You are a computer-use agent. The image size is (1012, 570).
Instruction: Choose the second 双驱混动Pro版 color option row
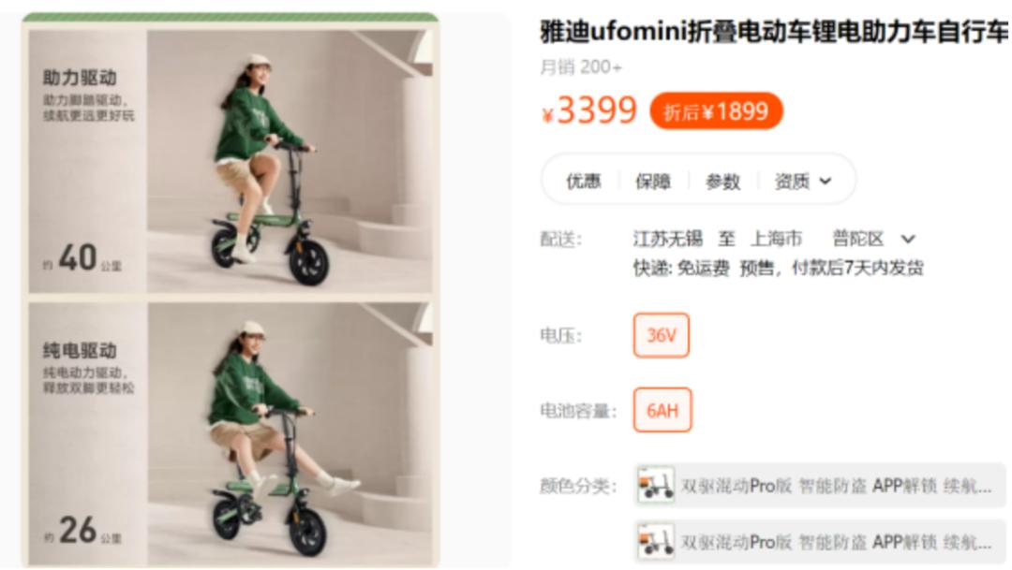[x=820, y=542]
